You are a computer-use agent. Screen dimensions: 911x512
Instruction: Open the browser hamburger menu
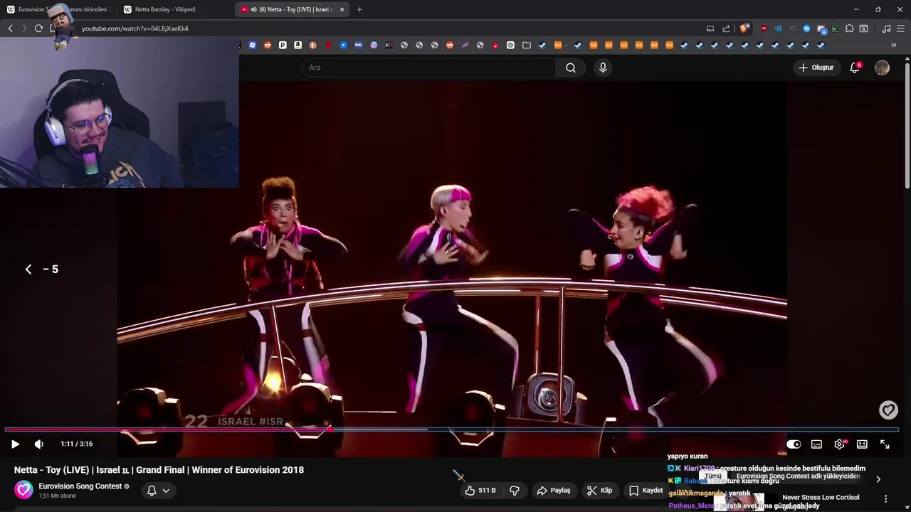coord(900,28)
